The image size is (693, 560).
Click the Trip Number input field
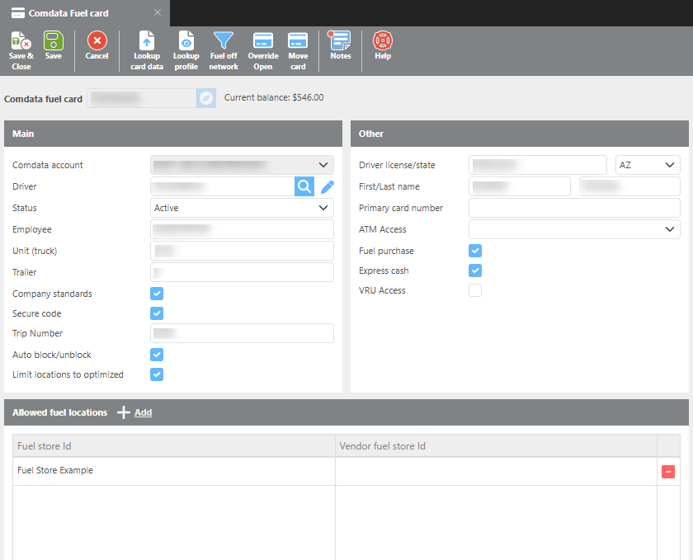click(242, 333)
